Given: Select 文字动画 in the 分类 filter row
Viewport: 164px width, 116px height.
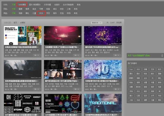Looking at the screenshot, I should click(x=47, y=5).
